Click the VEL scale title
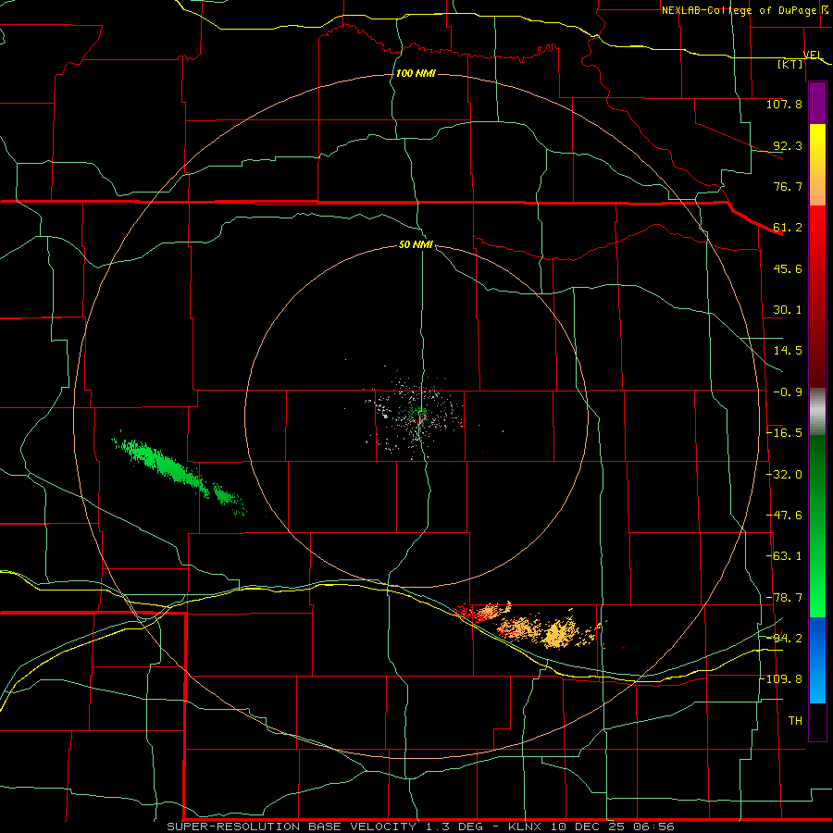This screenshot has width=833, height=833. (x=813, y=55)
